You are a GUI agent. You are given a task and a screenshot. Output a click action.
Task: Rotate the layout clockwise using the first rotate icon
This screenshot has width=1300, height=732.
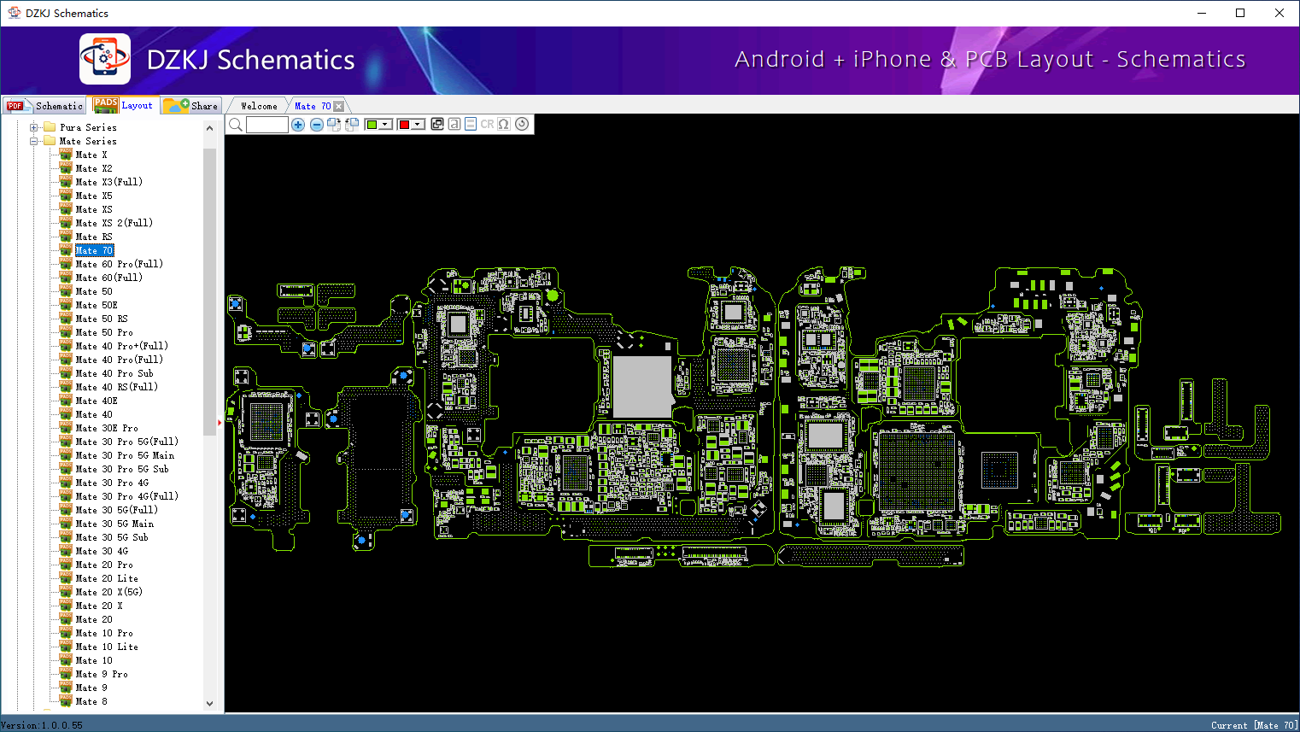334,125
